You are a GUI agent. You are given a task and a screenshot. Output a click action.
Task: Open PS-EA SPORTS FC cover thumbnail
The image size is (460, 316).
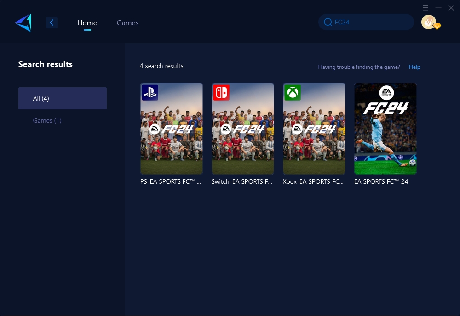point(171,129)
